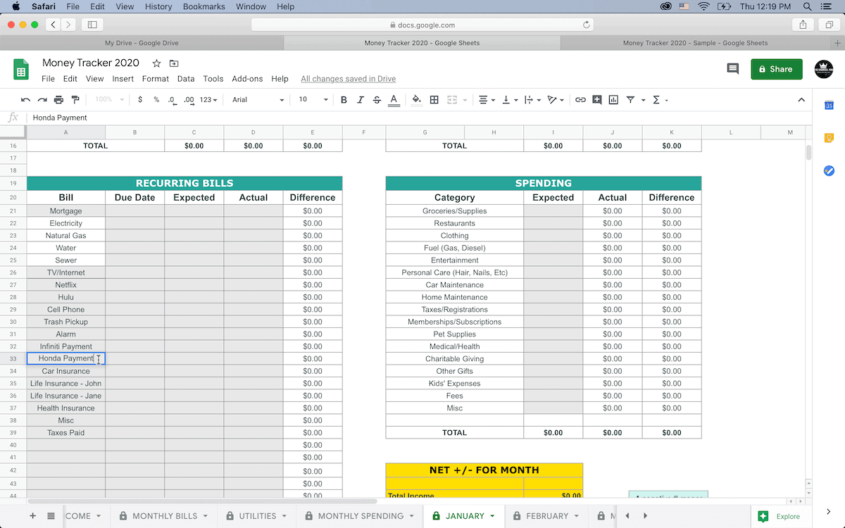Open the Format menu

click(x=156, y=79)
